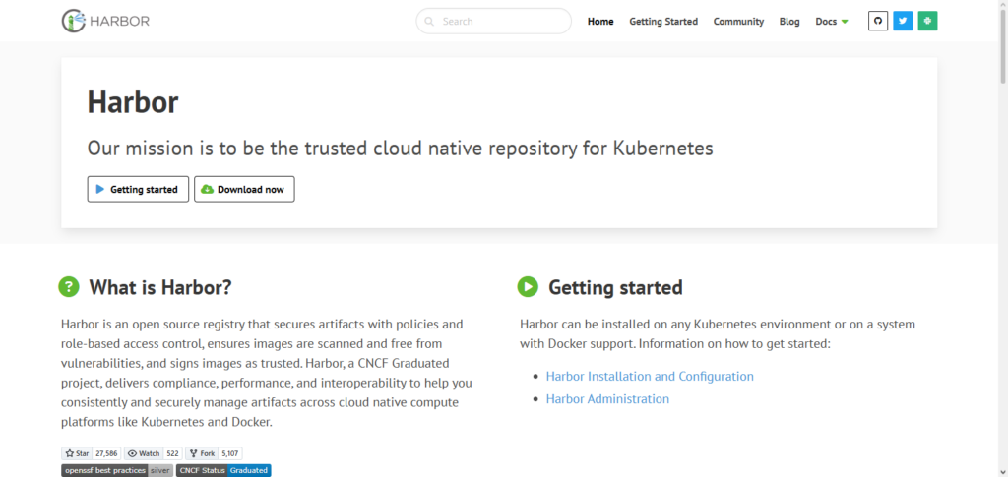This screenshot has height=477, width=1008.
Task: Open the Community nav item
Action: coord(738,22)
